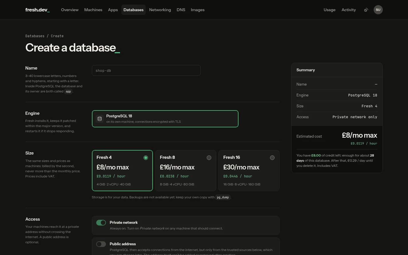Click the fresh.dev logo
Viewport: 408px width, 255px height.
[x=38, y=10]
